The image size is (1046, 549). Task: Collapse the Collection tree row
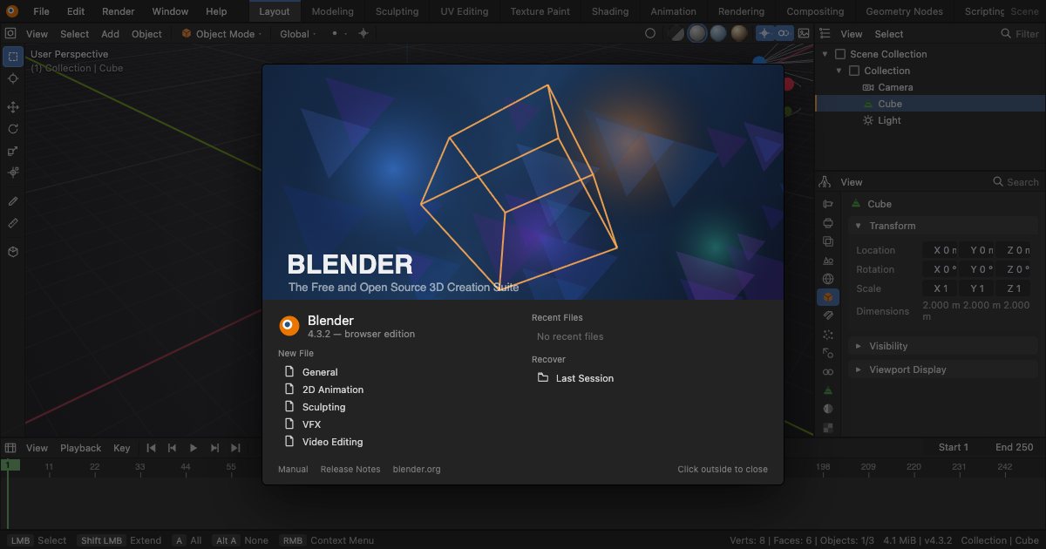click(x=839, y=71)
